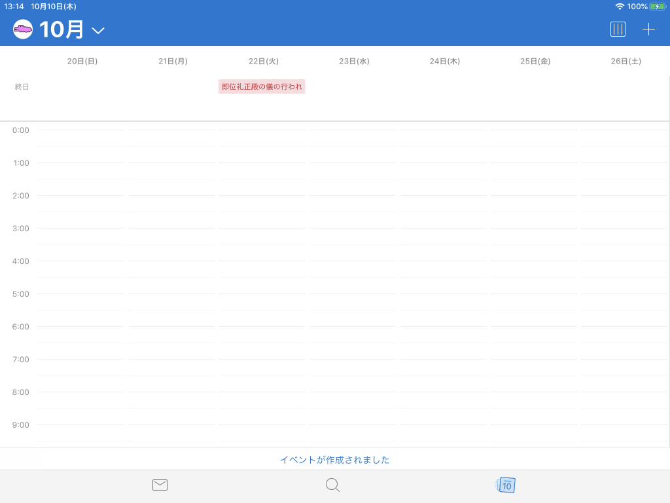This screenshot has height=503, width=670.
Task: Tap the 4:00 time label
Action: pyautogui.click(x=21, y=261)
